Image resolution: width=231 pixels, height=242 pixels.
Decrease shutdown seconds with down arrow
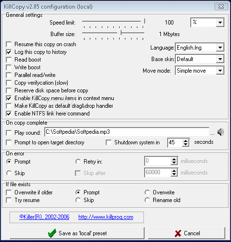(x=185, y=144)
